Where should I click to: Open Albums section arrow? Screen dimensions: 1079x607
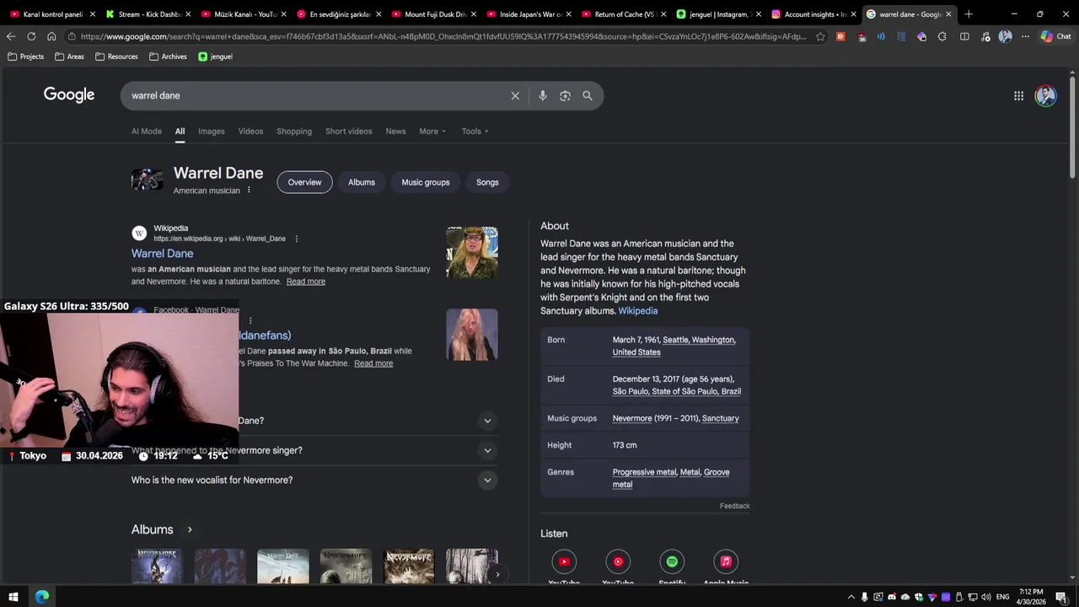click(x=190, y=529)
